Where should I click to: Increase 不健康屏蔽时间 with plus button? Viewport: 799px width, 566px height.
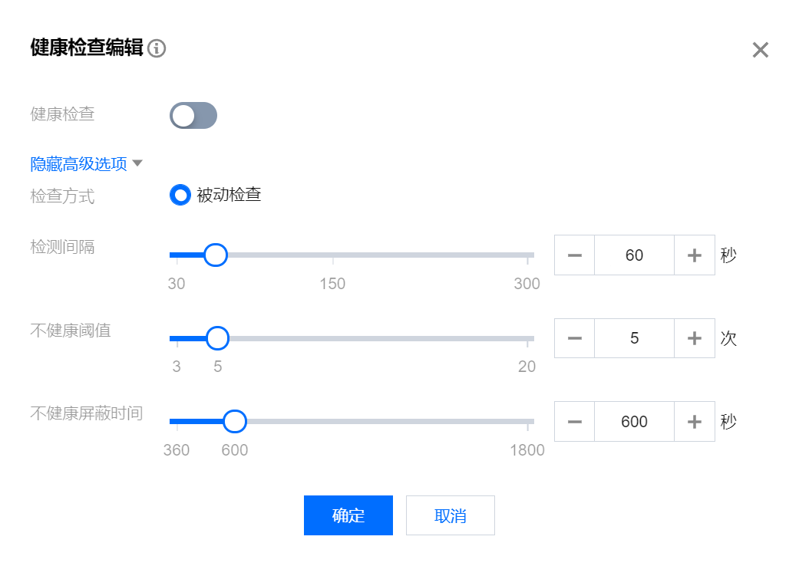click(x=695, y=422)
